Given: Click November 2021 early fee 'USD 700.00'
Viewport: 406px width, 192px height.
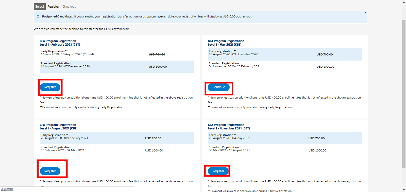Looking at the screenshot, I should click(316, 138).
